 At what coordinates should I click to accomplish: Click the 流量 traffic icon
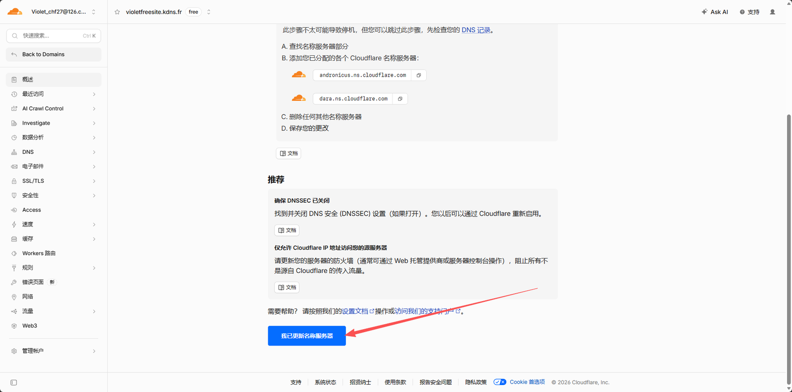point(14,311)
